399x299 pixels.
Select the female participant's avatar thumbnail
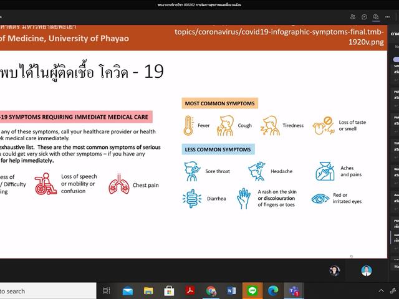tap(334, 270)
